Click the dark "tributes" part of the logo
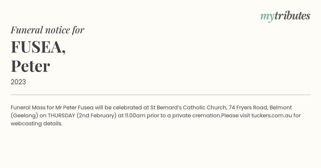Screen dimensions: 321x168 292,16
